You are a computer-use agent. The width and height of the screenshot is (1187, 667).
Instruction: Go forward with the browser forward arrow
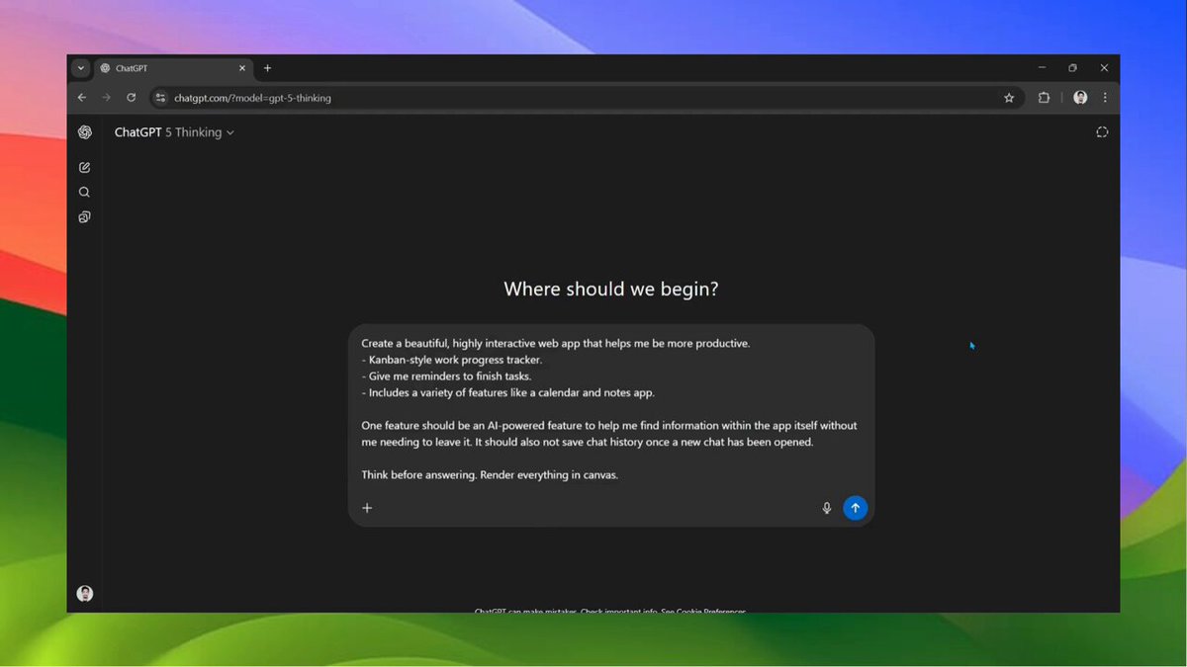coord(107,98)
